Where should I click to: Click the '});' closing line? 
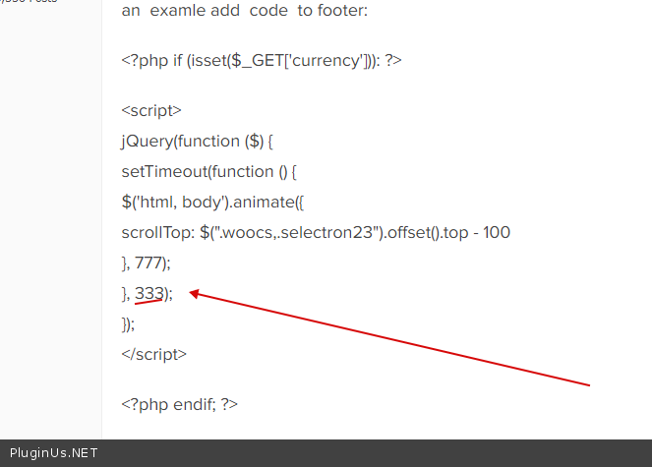pyautogui.click(x=128, y=323)
